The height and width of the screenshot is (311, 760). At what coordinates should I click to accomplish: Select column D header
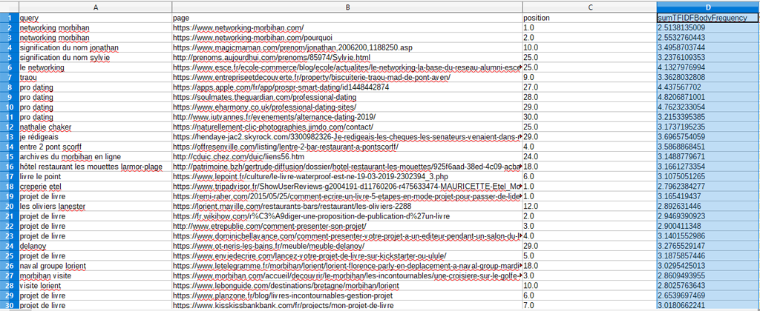[x=708, y=7]
